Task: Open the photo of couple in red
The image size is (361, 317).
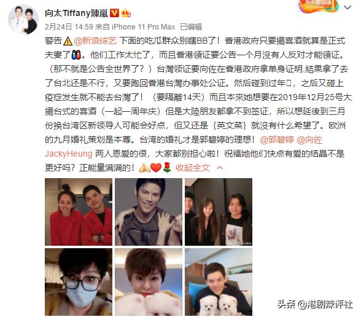Action: tap(79, 212)
